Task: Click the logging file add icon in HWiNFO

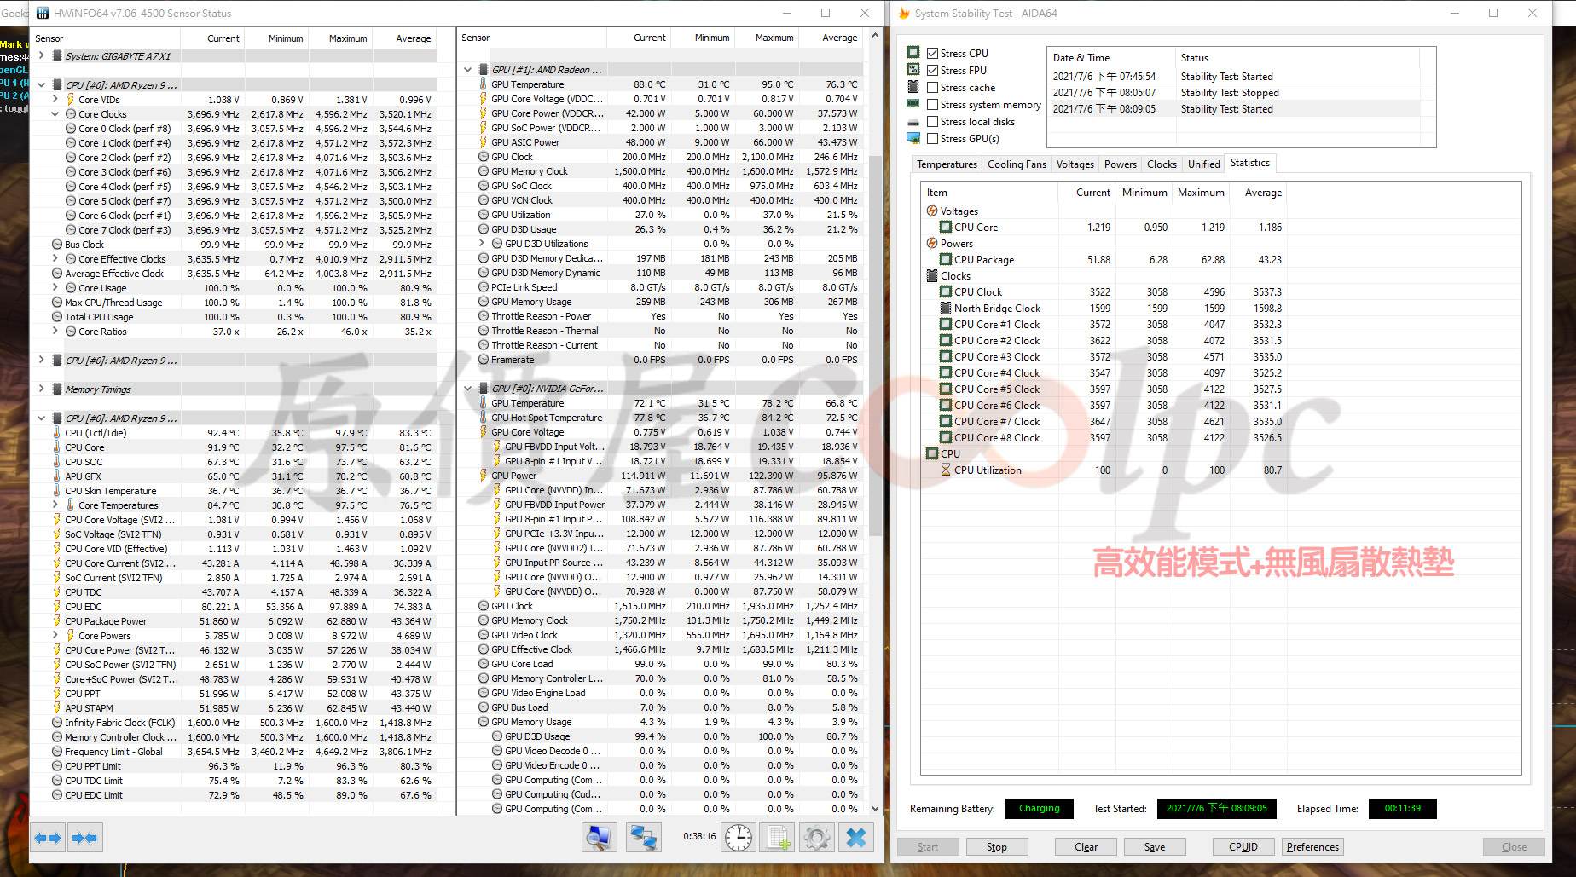Action: tap(778, 838)
